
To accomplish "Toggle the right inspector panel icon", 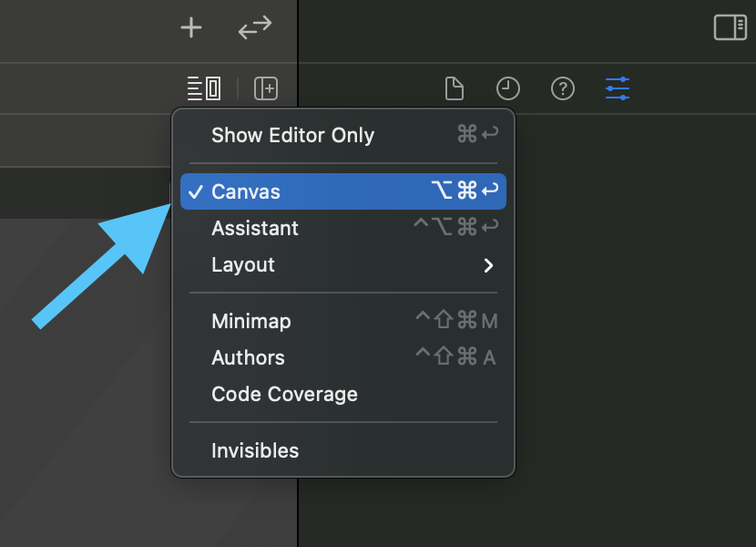I will (730, 27).
